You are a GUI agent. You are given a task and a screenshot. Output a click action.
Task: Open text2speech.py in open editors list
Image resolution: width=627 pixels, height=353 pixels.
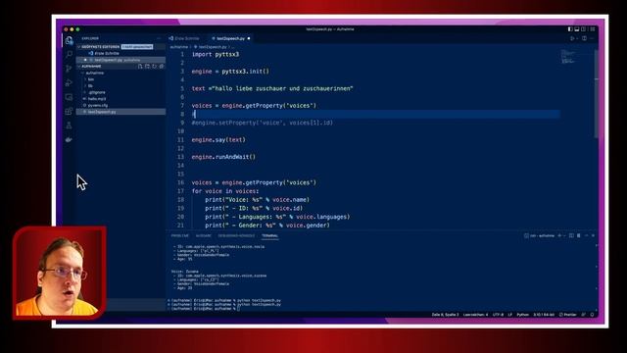(121, 60)
